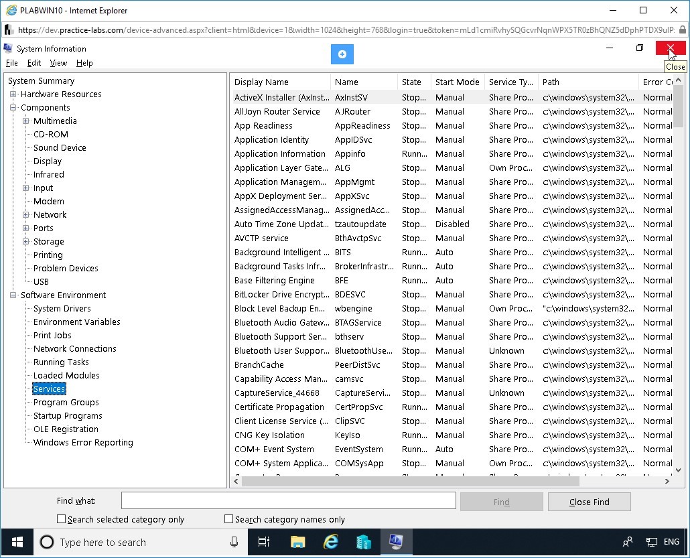
Task: Click the Close Find button
Action: tap(590, 502)
